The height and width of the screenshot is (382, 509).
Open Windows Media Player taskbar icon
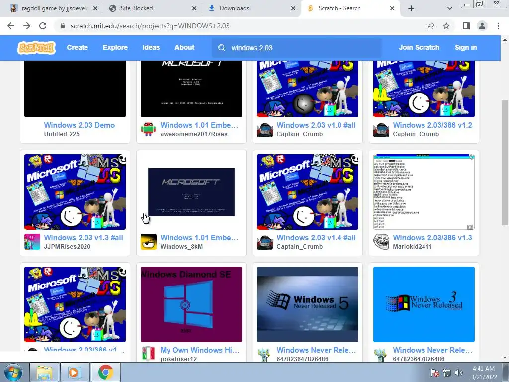pyautogui.click(x=75, y=372)
